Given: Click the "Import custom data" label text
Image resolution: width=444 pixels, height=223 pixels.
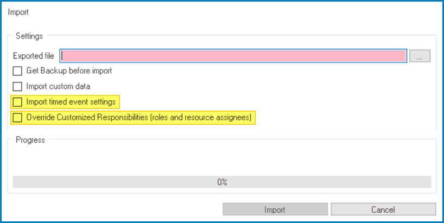Looking at the screenshot, I should point(58,86).
